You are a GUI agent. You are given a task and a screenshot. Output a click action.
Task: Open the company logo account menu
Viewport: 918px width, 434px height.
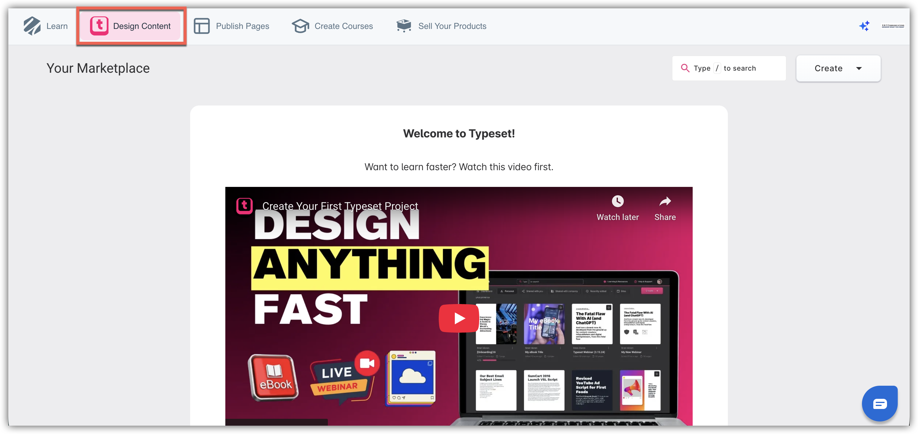click(x=893, y=26)
